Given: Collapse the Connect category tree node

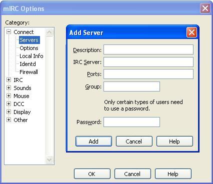Looking at the screenshot, I should point(8,32).
